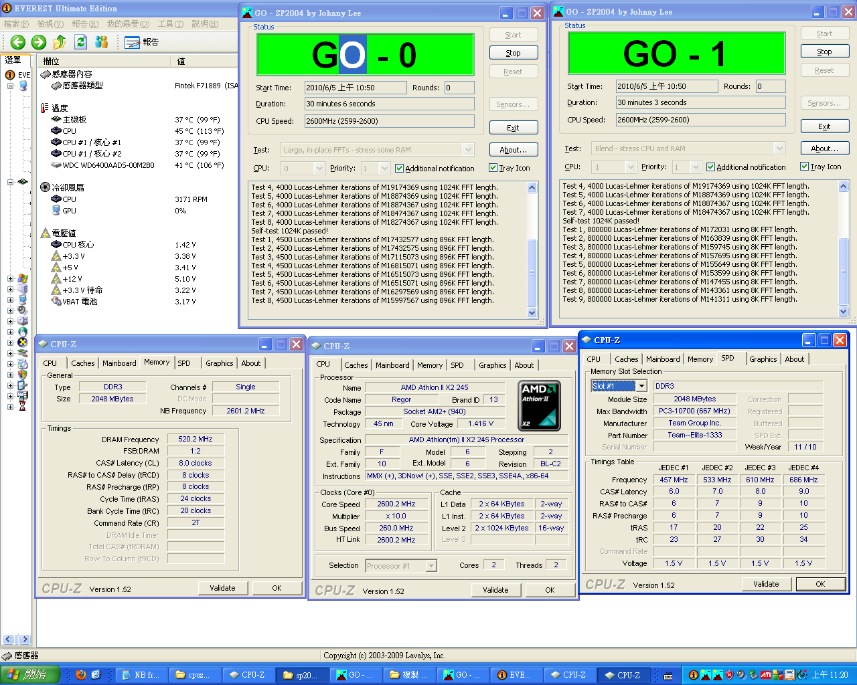Click EVEREST toolbar users icon

pyautogui.click(x=102, y=42)
